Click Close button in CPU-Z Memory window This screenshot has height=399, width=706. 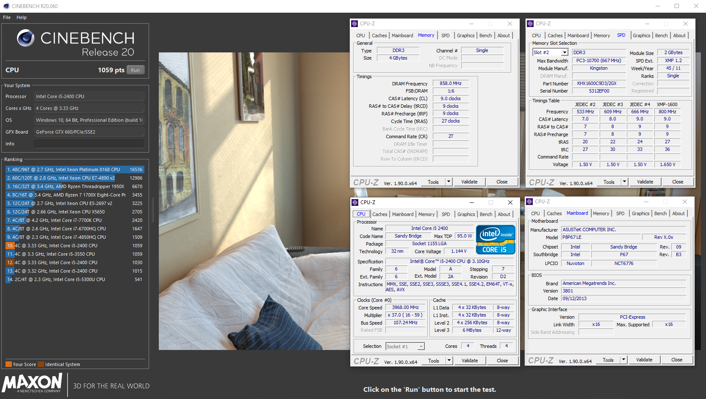click(x=502, y=182)
